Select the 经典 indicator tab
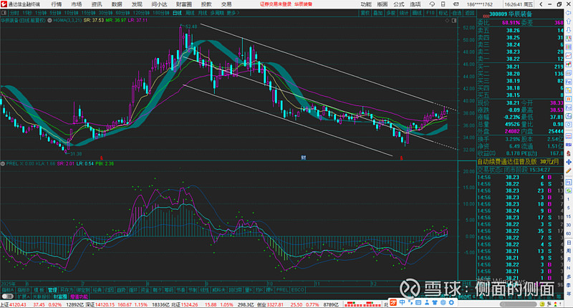The image size is (573, 308). [x=97, y=289]
